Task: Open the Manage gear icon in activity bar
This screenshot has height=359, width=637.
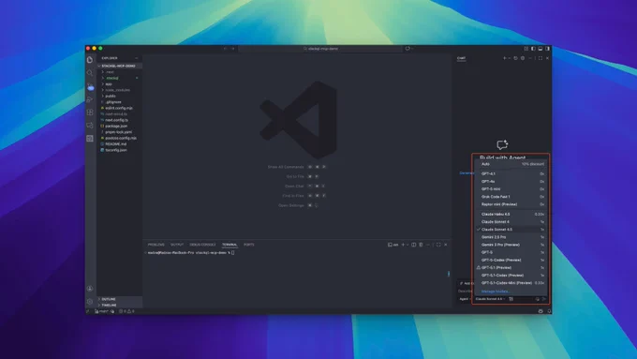Action: 90,301
